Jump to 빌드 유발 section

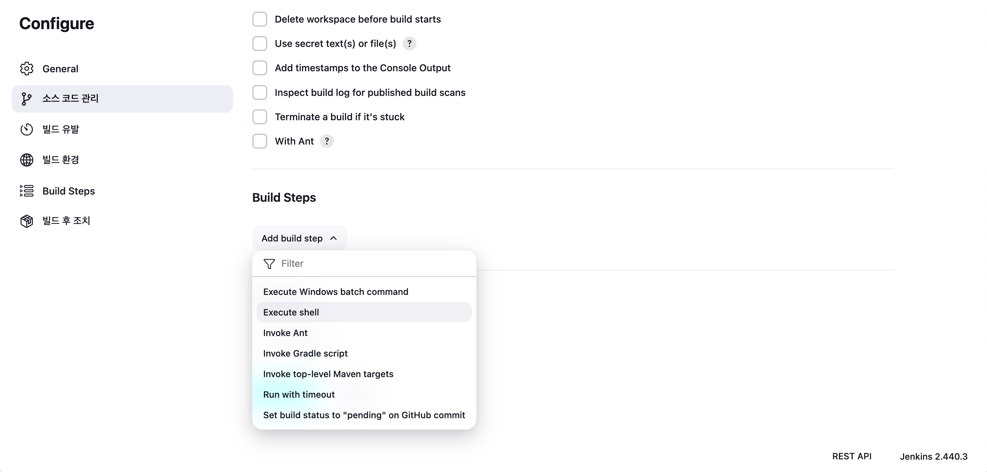click(122, 129)
